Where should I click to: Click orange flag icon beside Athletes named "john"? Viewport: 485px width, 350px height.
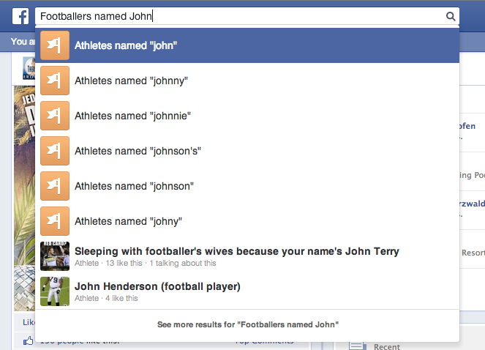(55, 45)
